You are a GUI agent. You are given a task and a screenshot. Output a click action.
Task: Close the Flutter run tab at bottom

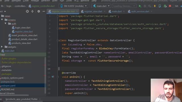40,99
